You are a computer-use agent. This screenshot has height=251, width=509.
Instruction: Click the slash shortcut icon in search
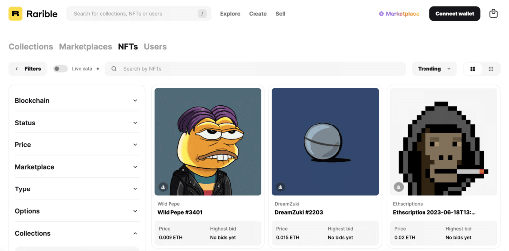point(202,14)
